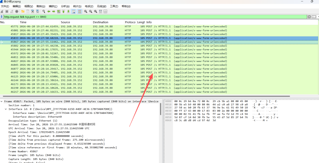Select the Capture Length: 105 bytes line

[x=36, y=159]
